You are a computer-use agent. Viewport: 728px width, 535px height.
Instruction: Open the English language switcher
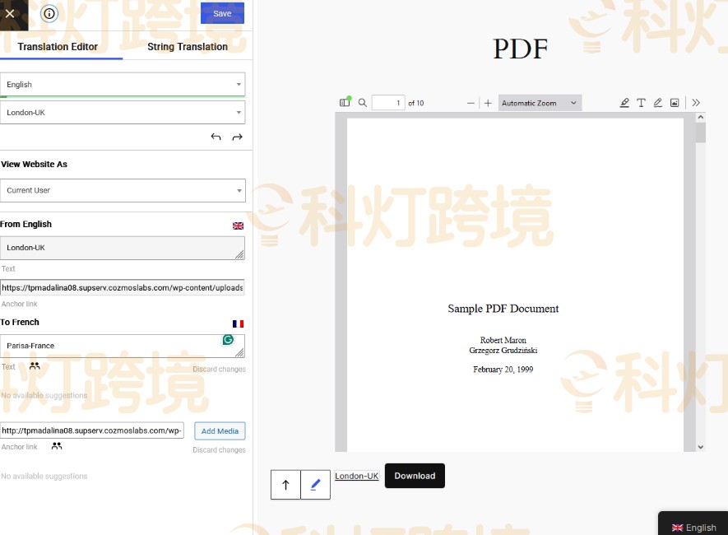(693, 528)
